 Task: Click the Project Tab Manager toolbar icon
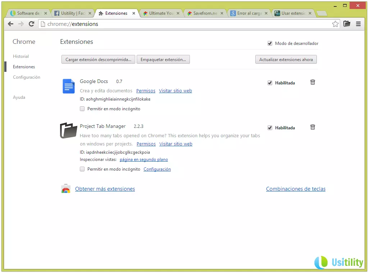[x=347, y=24]
